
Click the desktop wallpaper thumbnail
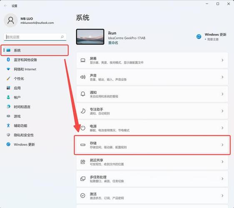[90, 37]
